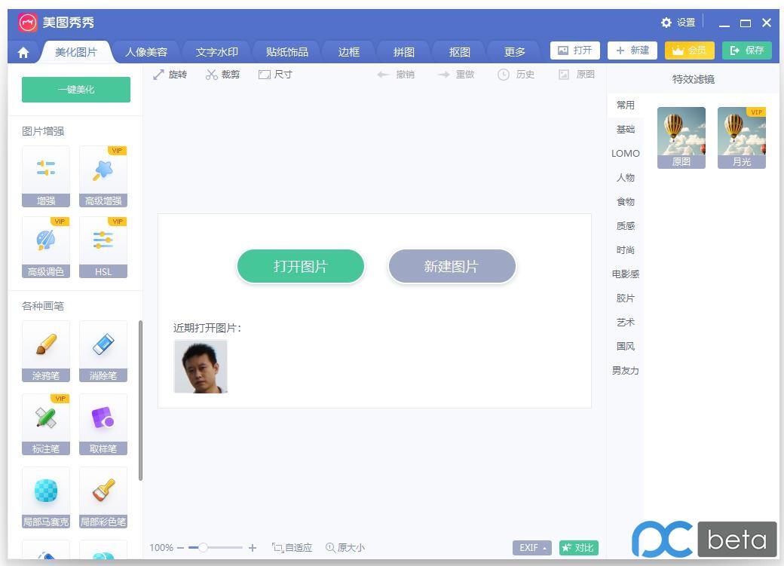Click the 会员 membership button

click(689, 50)
